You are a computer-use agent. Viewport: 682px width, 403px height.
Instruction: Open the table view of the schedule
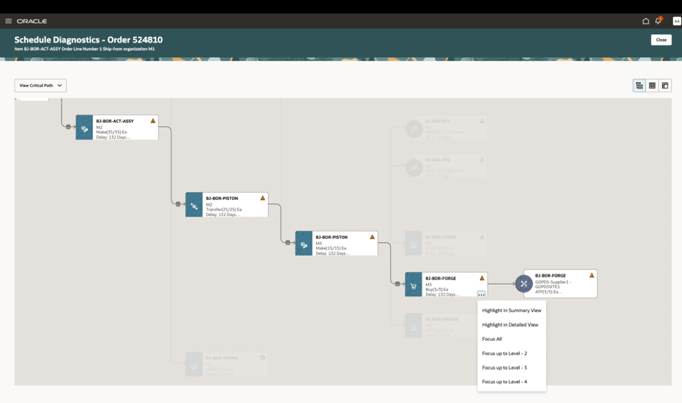point(652,85)
